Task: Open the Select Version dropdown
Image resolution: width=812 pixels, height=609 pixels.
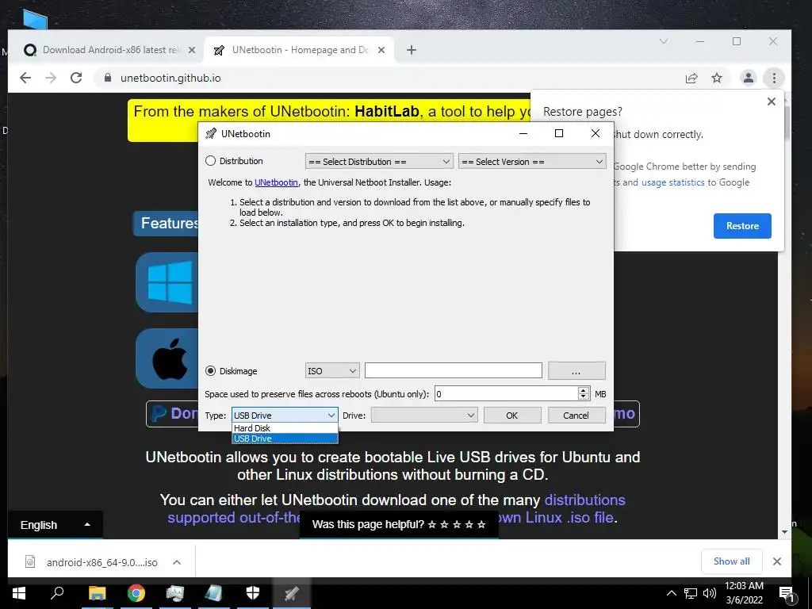Action: (532, 162)
